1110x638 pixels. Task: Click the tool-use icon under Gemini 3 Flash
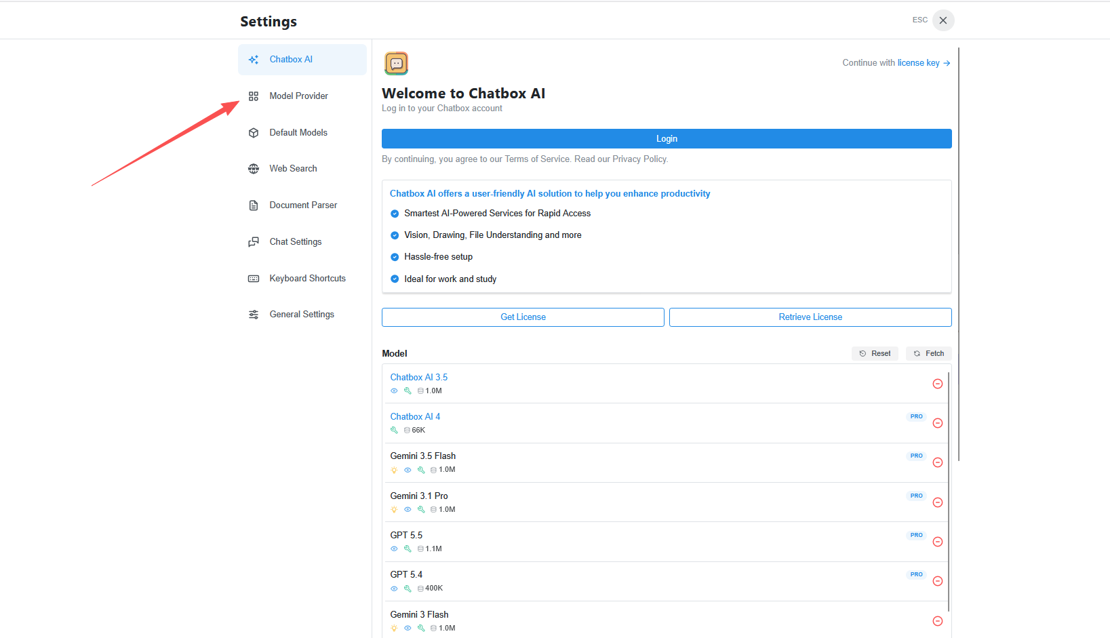(421, 629)
